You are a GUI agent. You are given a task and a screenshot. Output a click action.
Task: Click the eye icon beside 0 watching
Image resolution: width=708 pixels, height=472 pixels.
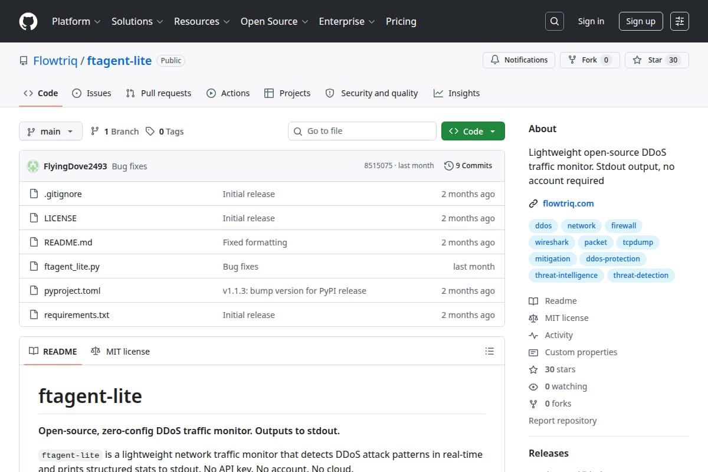pos(533,386)
